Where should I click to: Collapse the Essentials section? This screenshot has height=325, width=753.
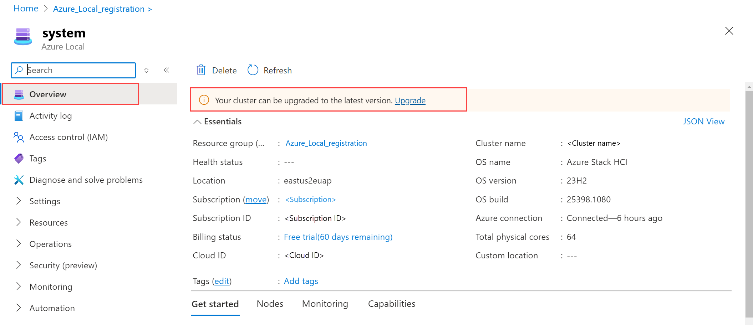pyautogui.click(x=197, y=122)
